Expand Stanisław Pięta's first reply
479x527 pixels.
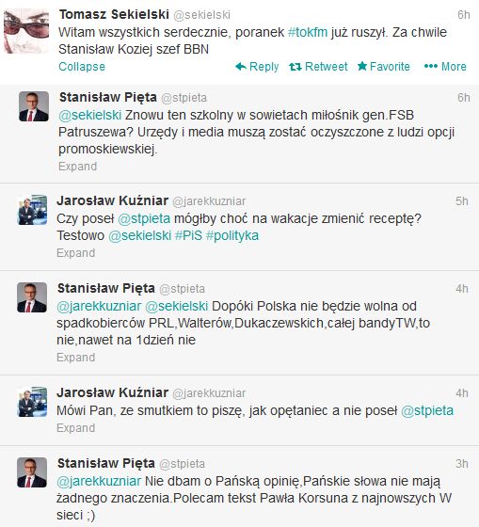[78, 167]
